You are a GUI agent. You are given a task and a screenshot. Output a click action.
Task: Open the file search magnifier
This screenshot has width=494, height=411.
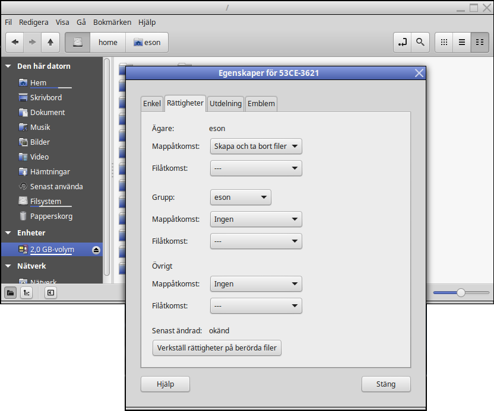click(x=420, y=42)
